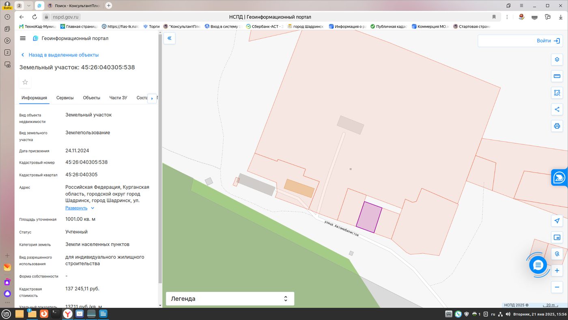Switch to the Сервисы tab

click(65, 98)
